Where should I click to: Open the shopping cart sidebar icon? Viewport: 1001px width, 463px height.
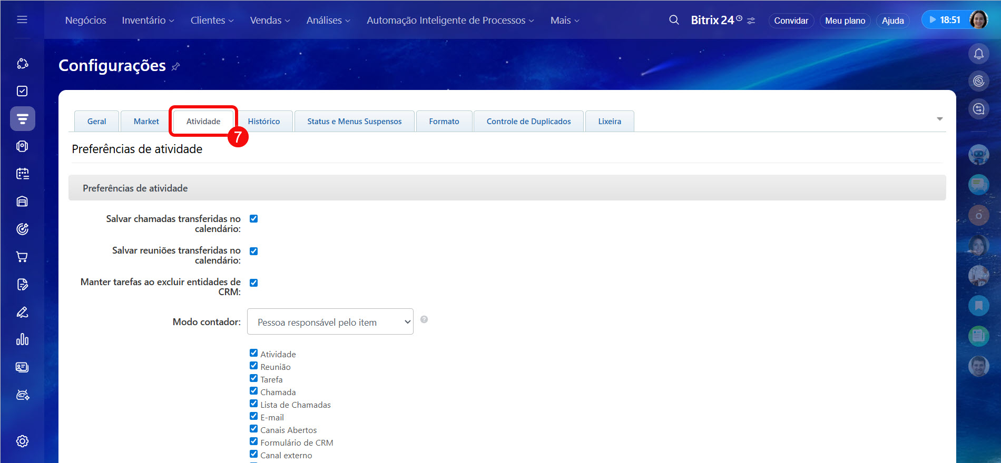[22, 257]
